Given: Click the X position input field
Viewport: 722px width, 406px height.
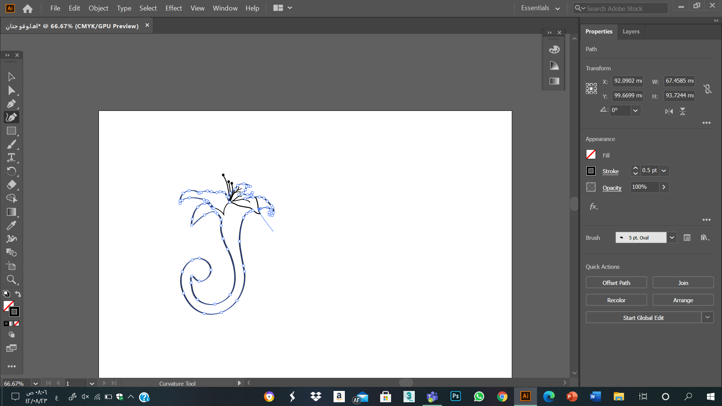Looking at the screenshot, I should click(x=628, y=81).
